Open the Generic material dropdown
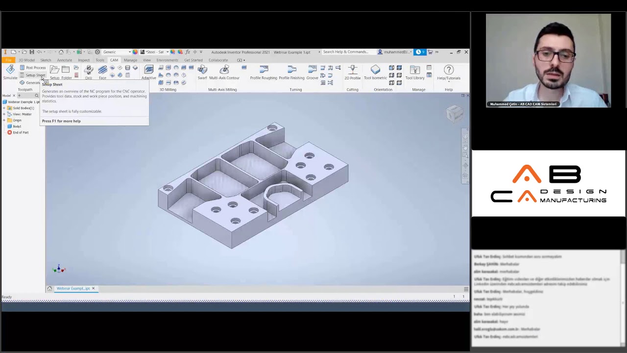The width and height of the screenshot is (627, 353). [117, 52]
